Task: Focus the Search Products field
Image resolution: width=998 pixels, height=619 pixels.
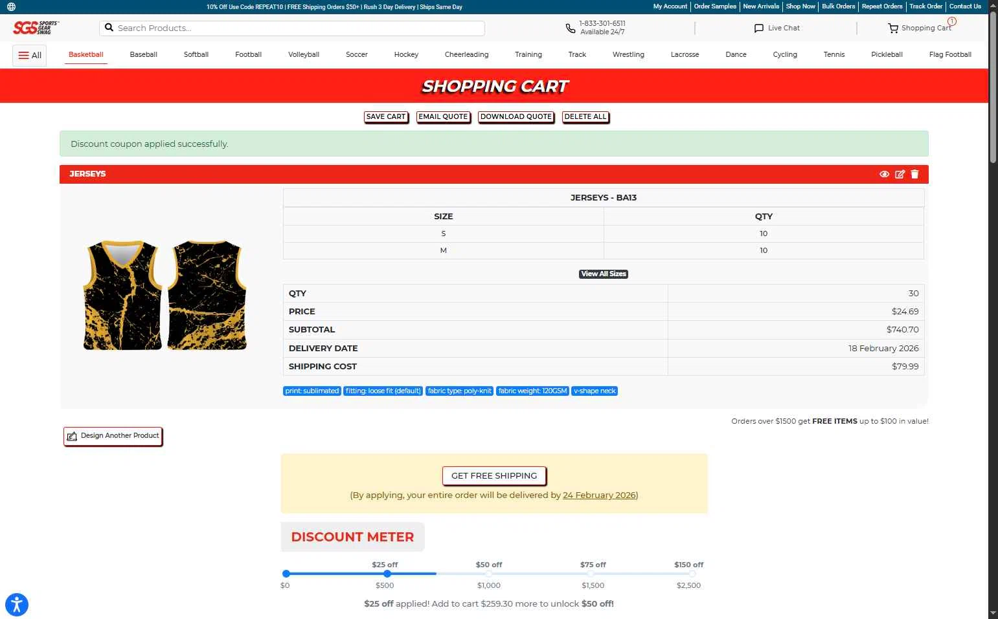Action: click(291, 28)
